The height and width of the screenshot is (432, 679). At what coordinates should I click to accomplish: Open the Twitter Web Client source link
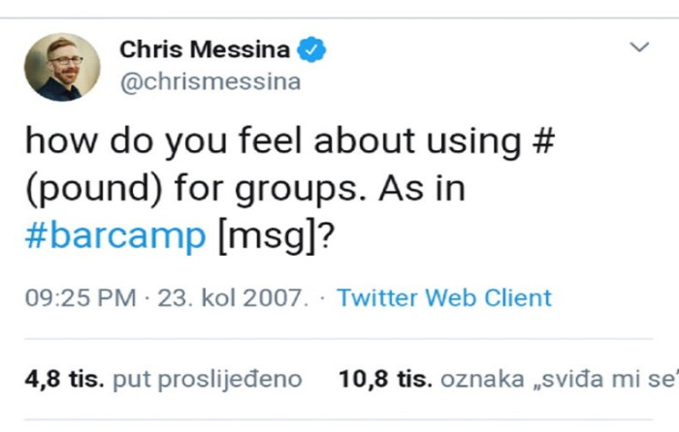pyautogui.click(x=443, y=297)
